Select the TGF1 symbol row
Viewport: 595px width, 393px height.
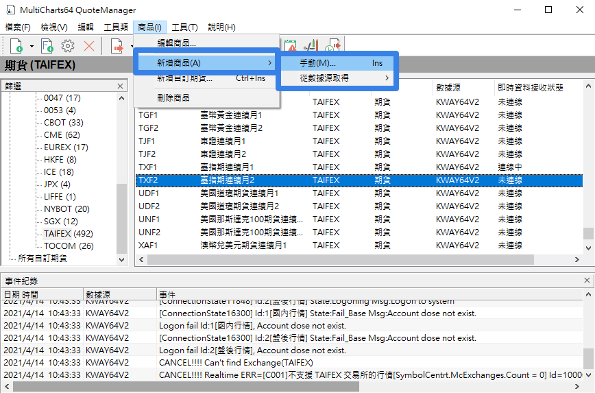[359, 115]
